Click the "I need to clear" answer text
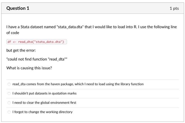 point(44,103)
